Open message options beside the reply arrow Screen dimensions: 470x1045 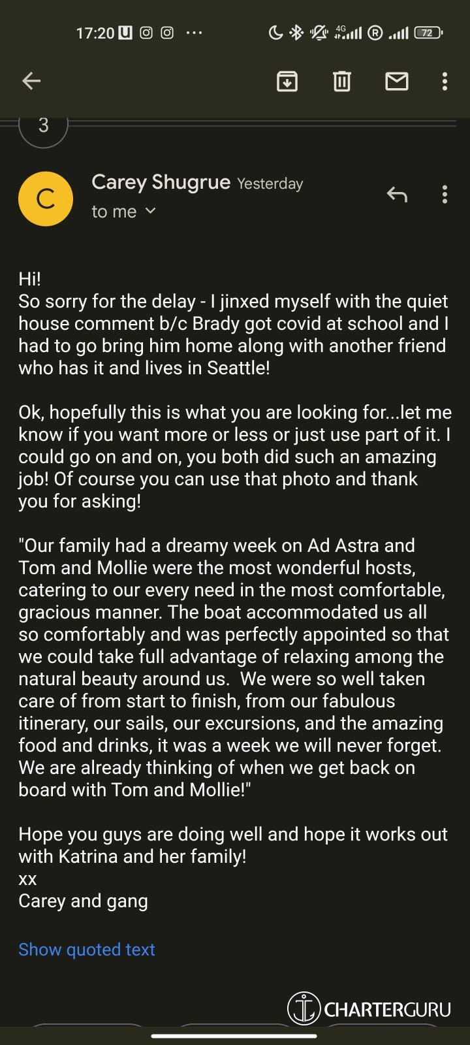tap(445, 195)
